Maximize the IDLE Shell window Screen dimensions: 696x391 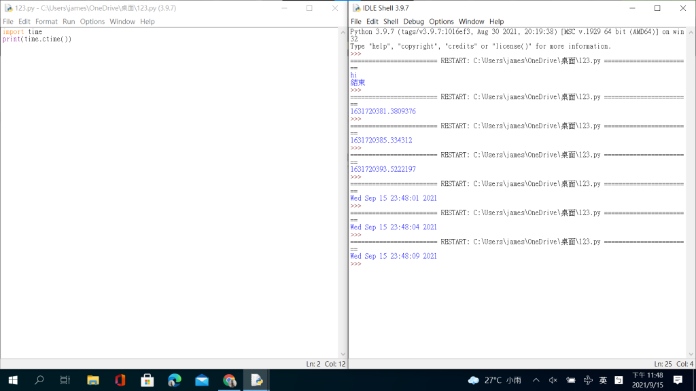point(657,8)
